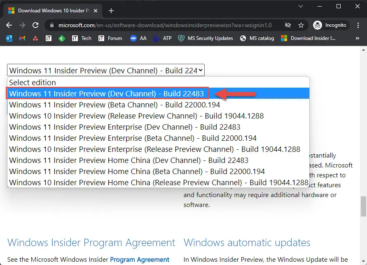The image size is (367, 265).
Task: Maximize the Chrome window
Action: point(339,6)
